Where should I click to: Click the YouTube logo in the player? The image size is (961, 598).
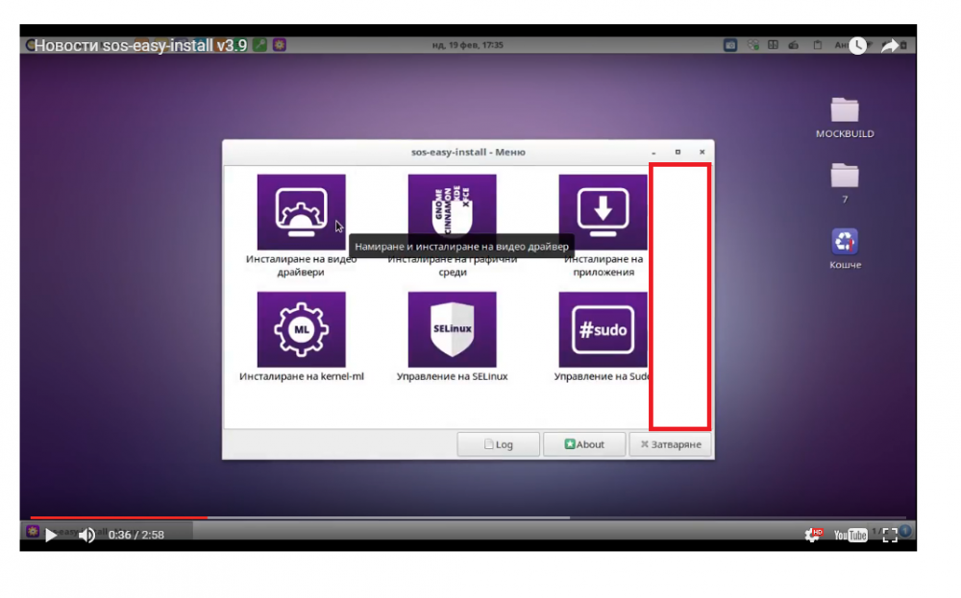tap(850, 536)
